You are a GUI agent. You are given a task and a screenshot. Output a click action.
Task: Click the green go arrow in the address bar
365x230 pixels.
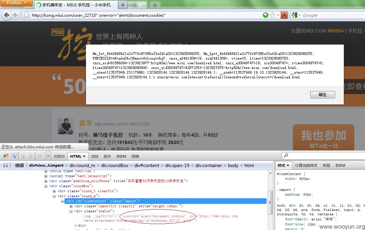pyautogui.click(x=265, y=15)
